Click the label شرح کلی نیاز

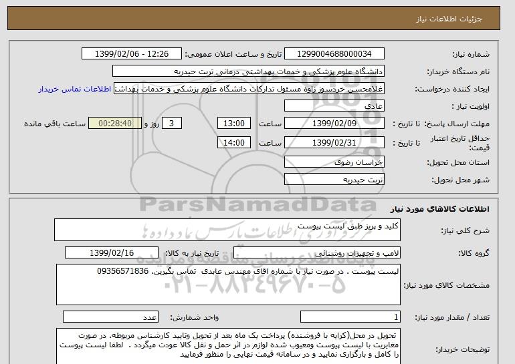click(465, 230)
